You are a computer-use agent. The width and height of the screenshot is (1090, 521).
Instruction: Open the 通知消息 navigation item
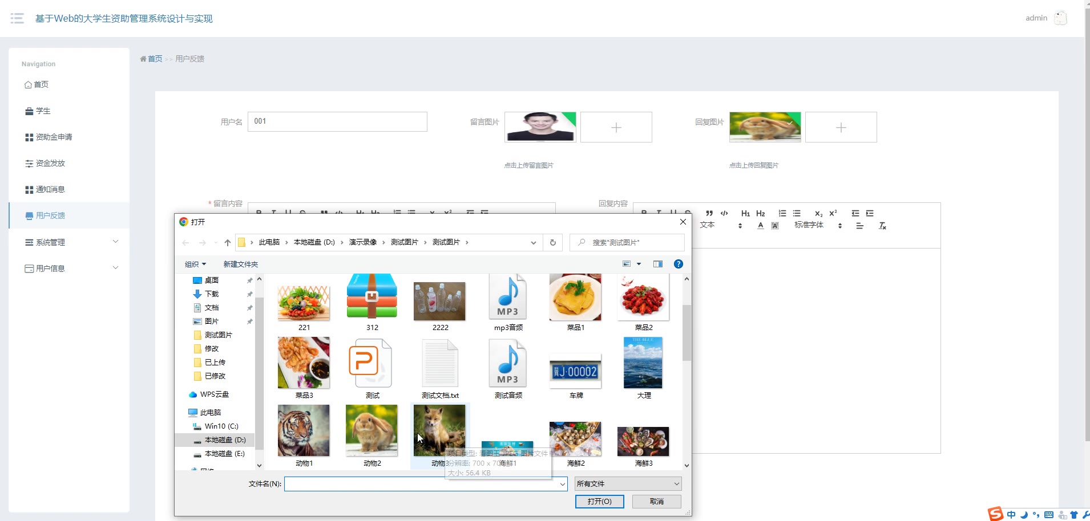69,189
